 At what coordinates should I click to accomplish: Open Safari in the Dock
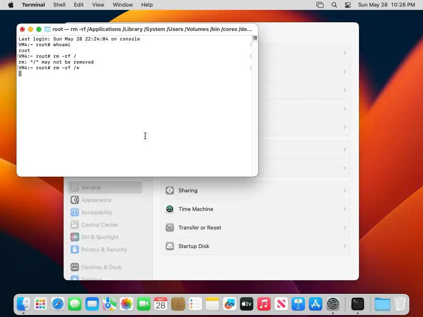[58, 304]
